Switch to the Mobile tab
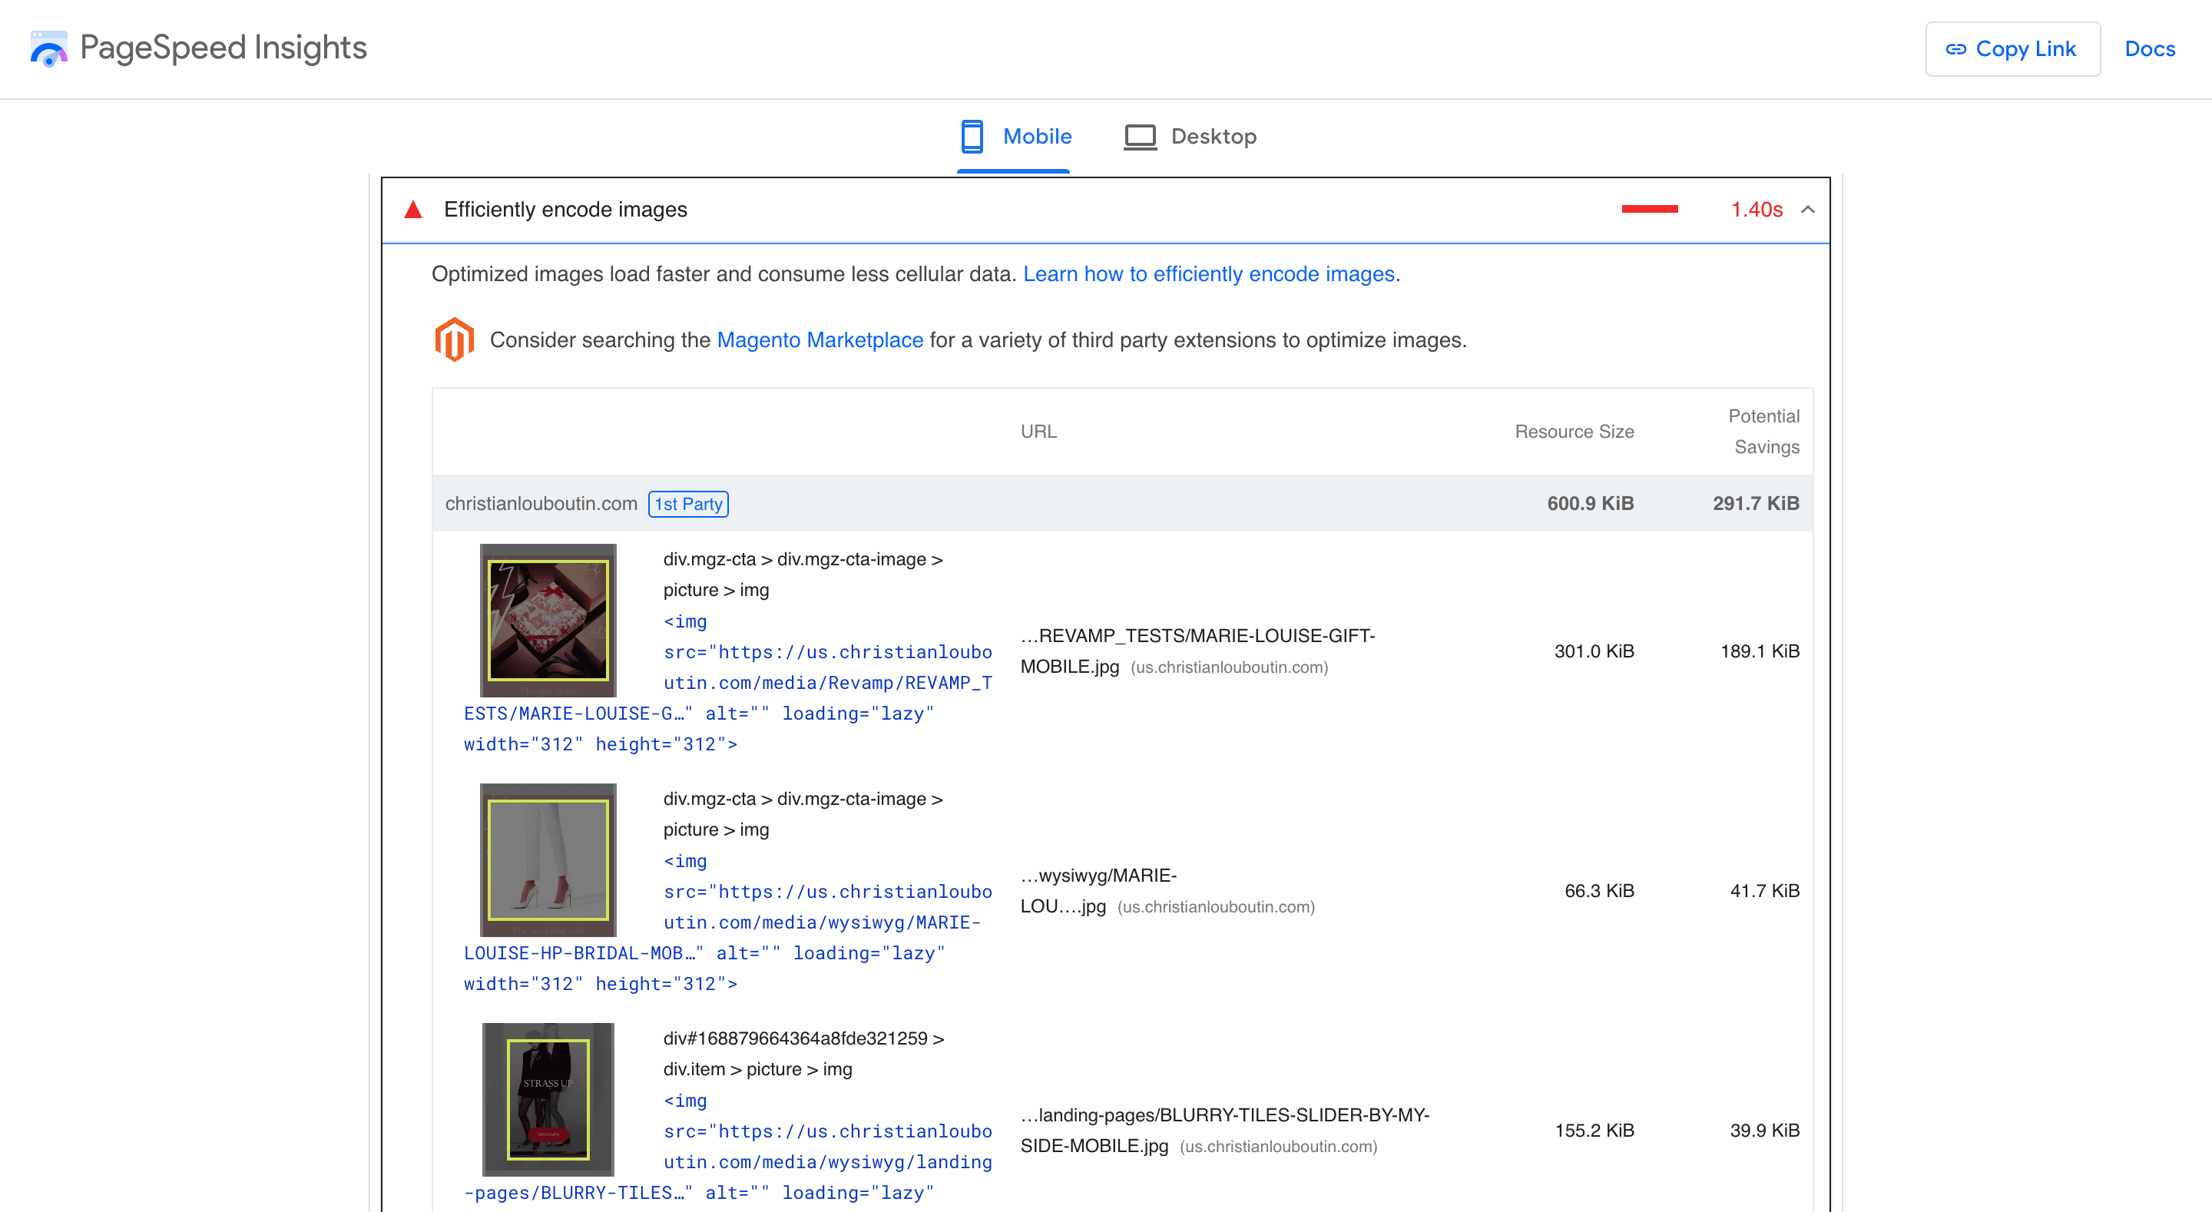This screenshot has height=1212, width=2212. [x=1036, y=136]
